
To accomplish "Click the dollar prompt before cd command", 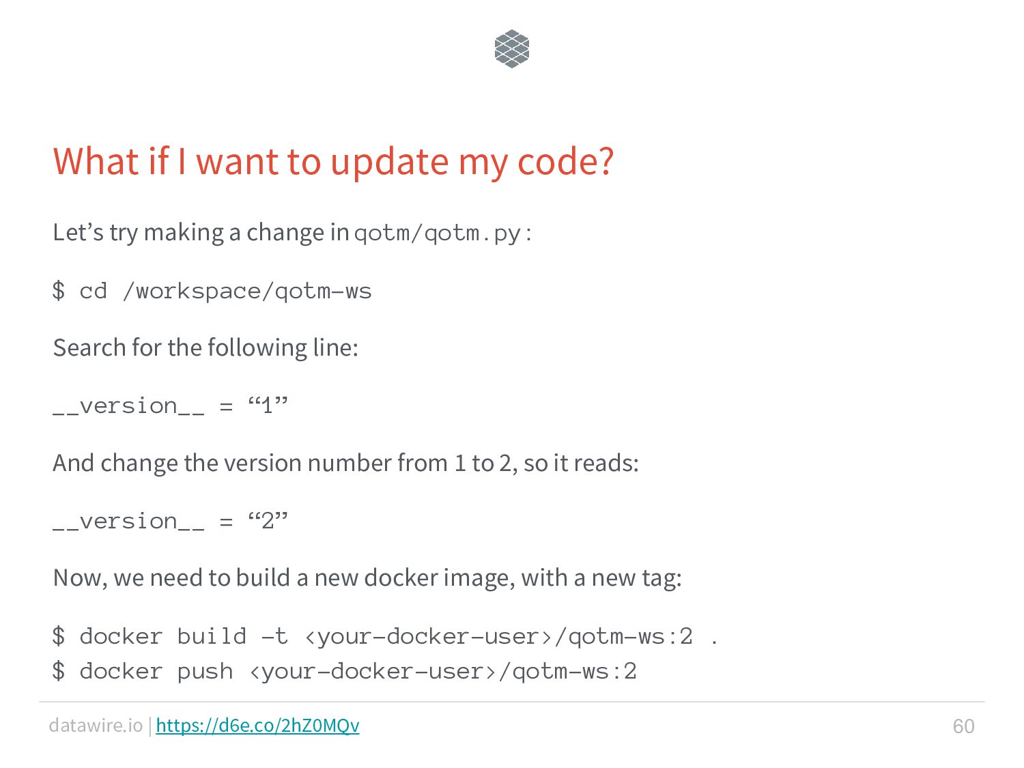I will 59,291.
